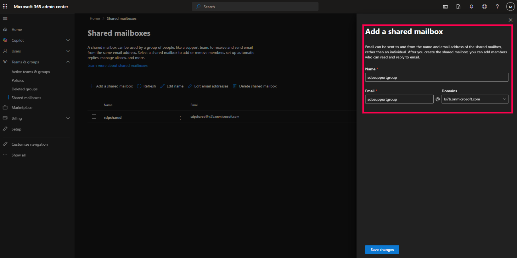Focus the Name input field
517x258 pixels.
[436, 77]
